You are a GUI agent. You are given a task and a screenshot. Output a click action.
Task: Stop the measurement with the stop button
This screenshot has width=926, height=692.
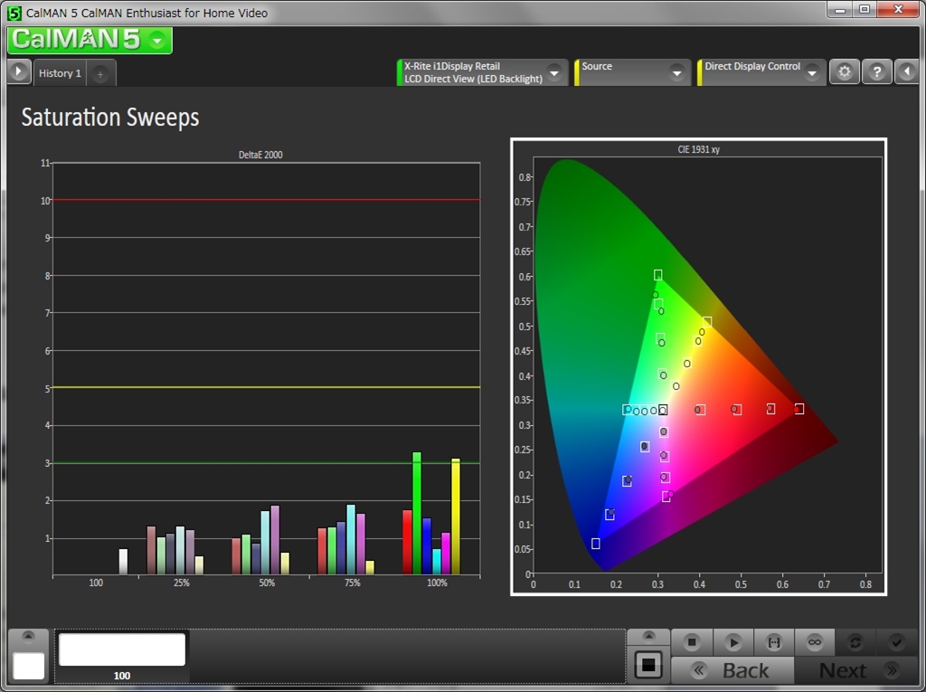pyautogui.click(x=692, y=642)
